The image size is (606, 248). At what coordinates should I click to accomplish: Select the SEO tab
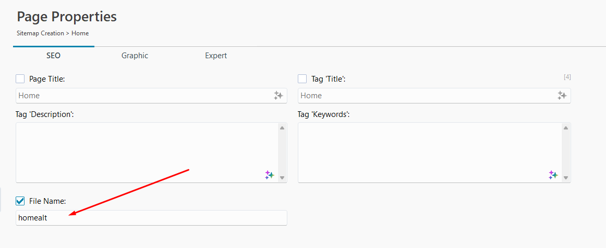54,56
